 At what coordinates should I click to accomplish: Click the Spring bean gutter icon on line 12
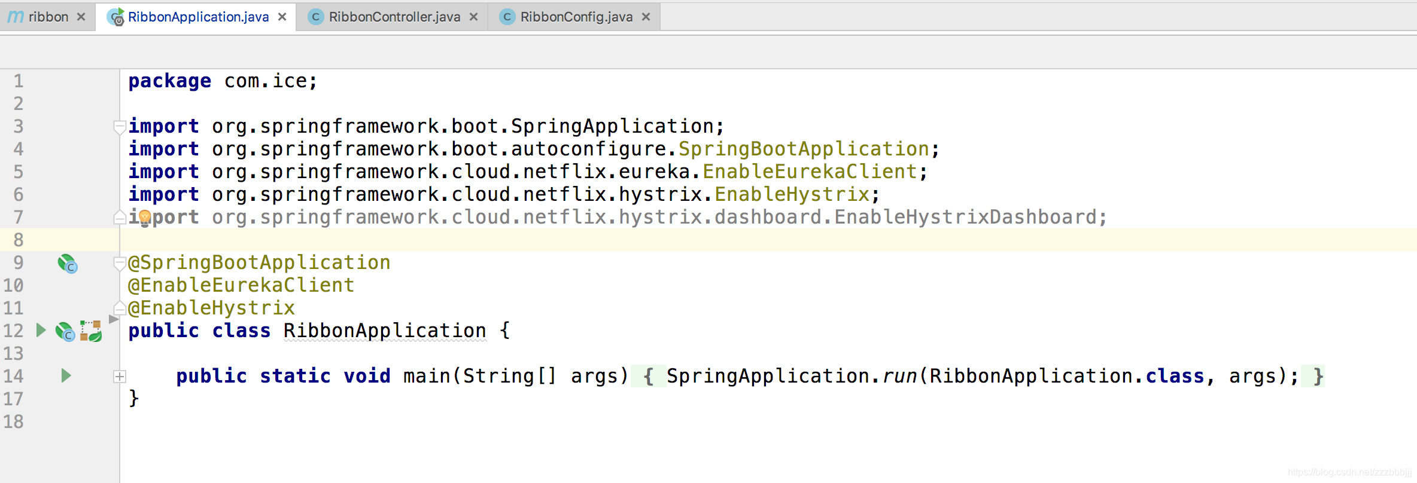(65, 332)
